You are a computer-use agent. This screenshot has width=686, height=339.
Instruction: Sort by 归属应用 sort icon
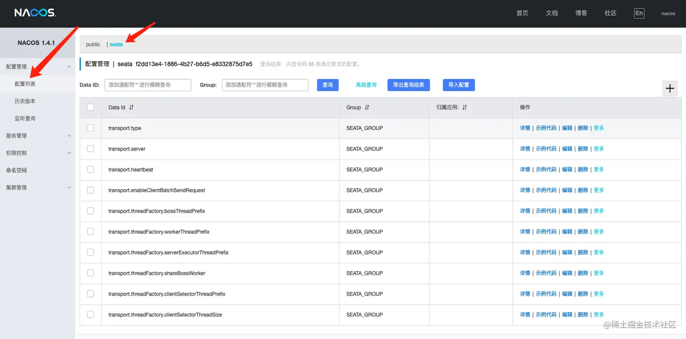465,107
